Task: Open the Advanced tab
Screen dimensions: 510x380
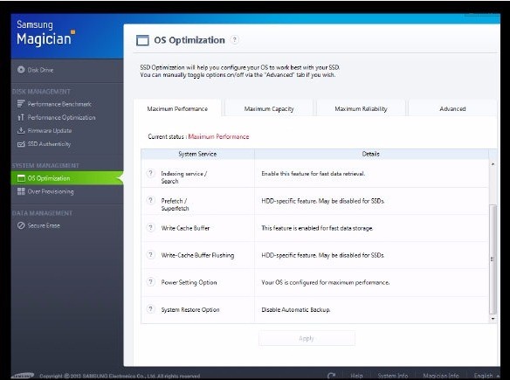Action: [452, 108]
